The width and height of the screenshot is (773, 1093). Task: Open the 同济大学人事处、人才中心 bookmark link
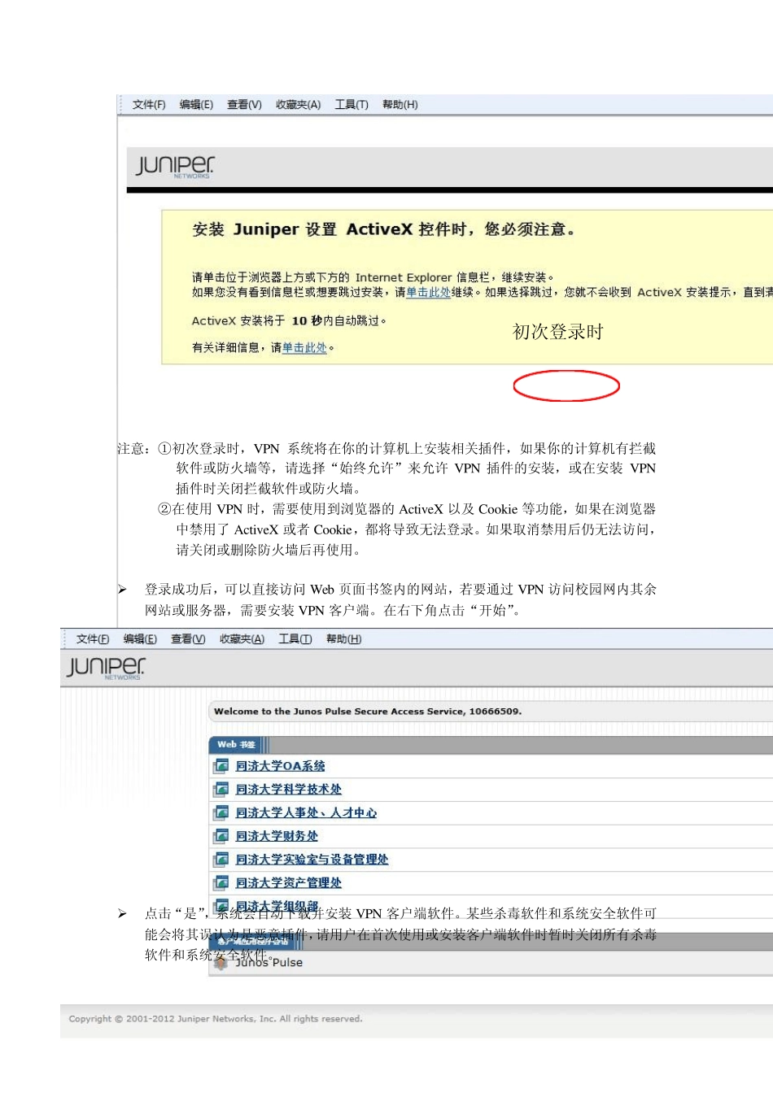coord(306,813)
